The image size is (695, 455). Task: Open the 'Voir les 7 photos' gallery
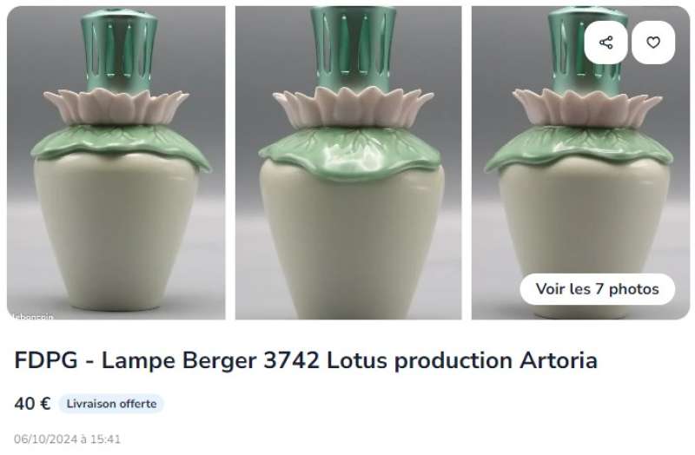pos(597,289)
